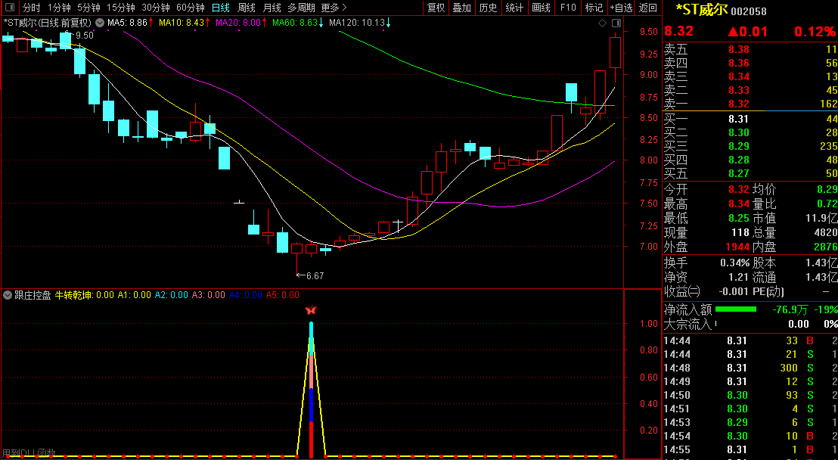The height and width of the screenshot is (460, 838).
Task: Click the 叠加 overlay button
Action: (x=461, y=8)
